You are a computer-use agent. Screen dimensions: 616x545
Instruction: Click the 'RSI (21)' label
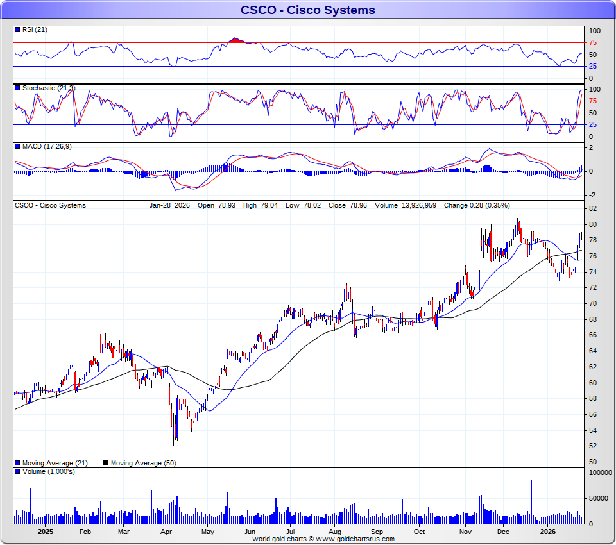click(x=35, y=30)
